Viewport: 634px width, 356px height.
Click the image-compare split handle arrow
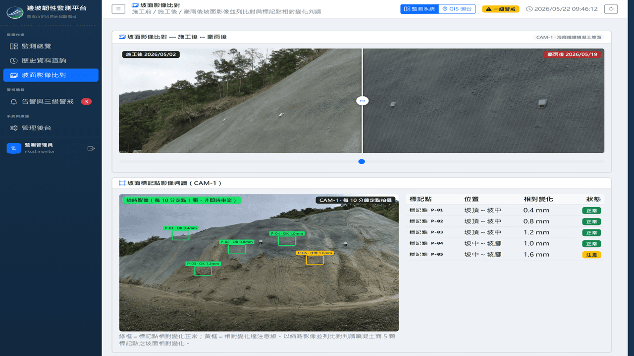point(362,101)
